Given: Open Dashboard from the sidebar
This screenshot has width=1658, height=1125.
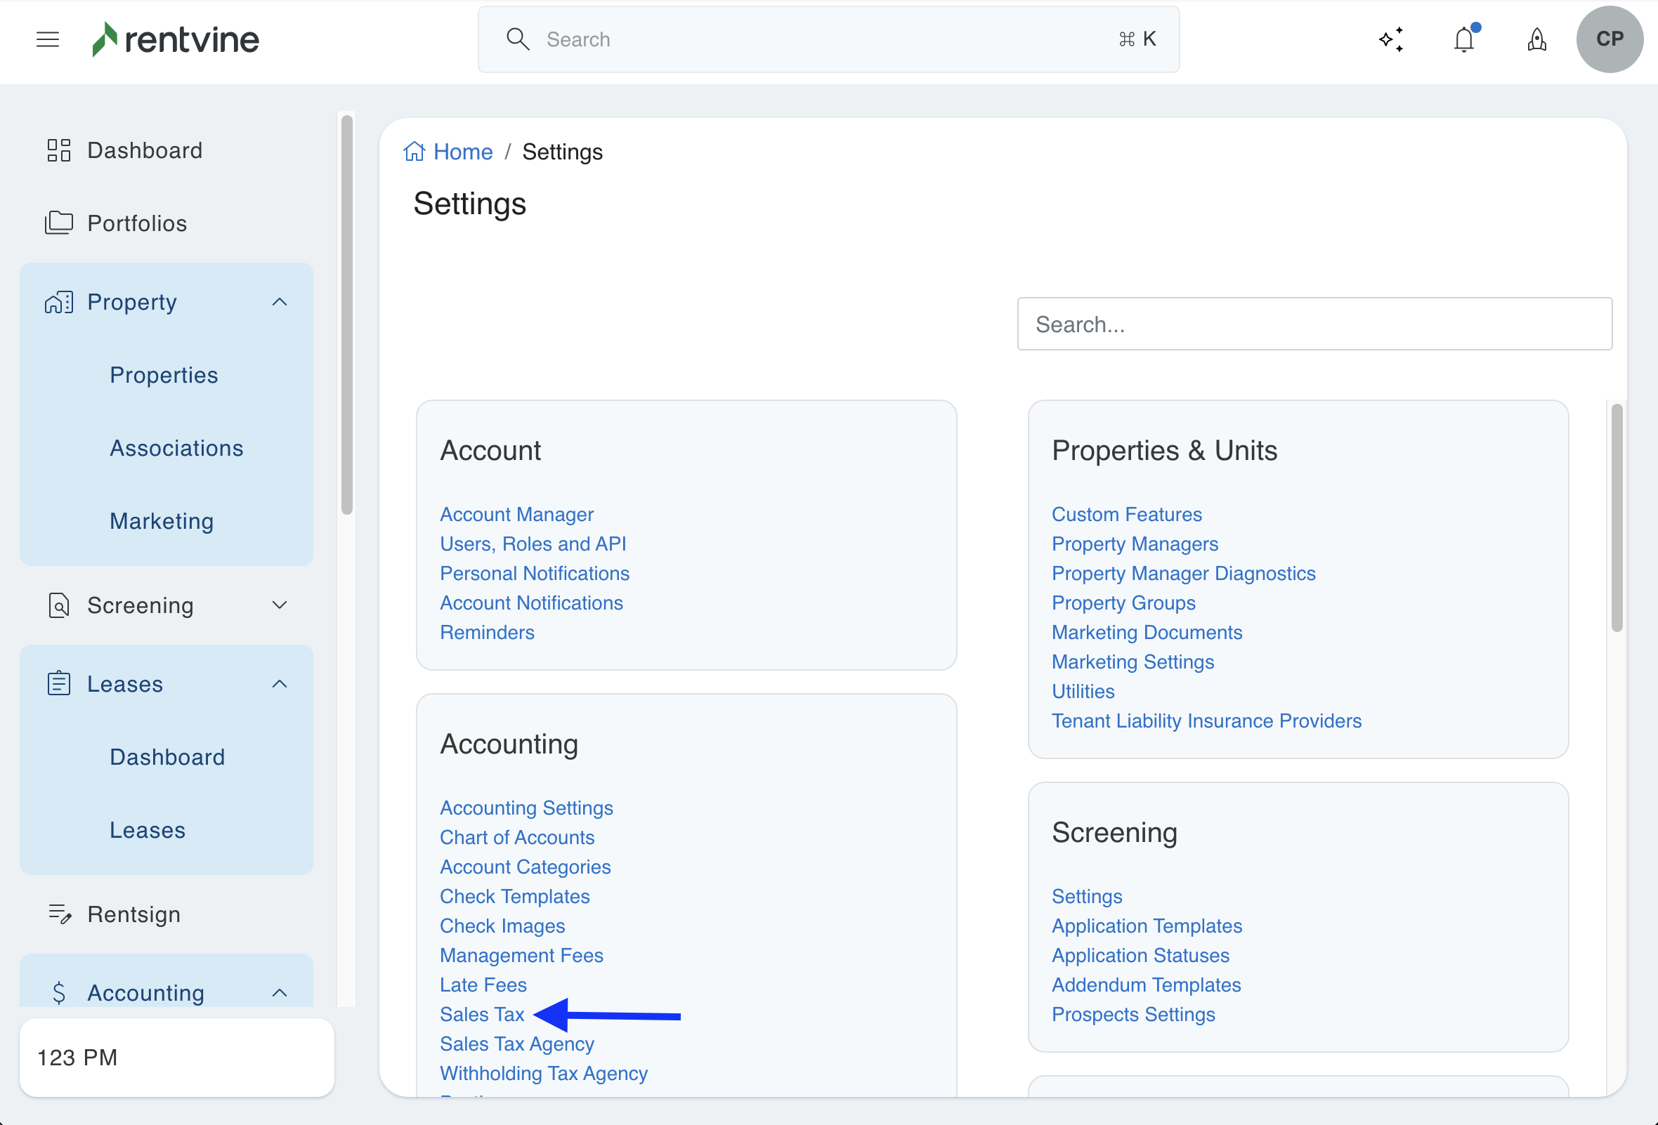Looking at the screenshot, I should [144, 150].
